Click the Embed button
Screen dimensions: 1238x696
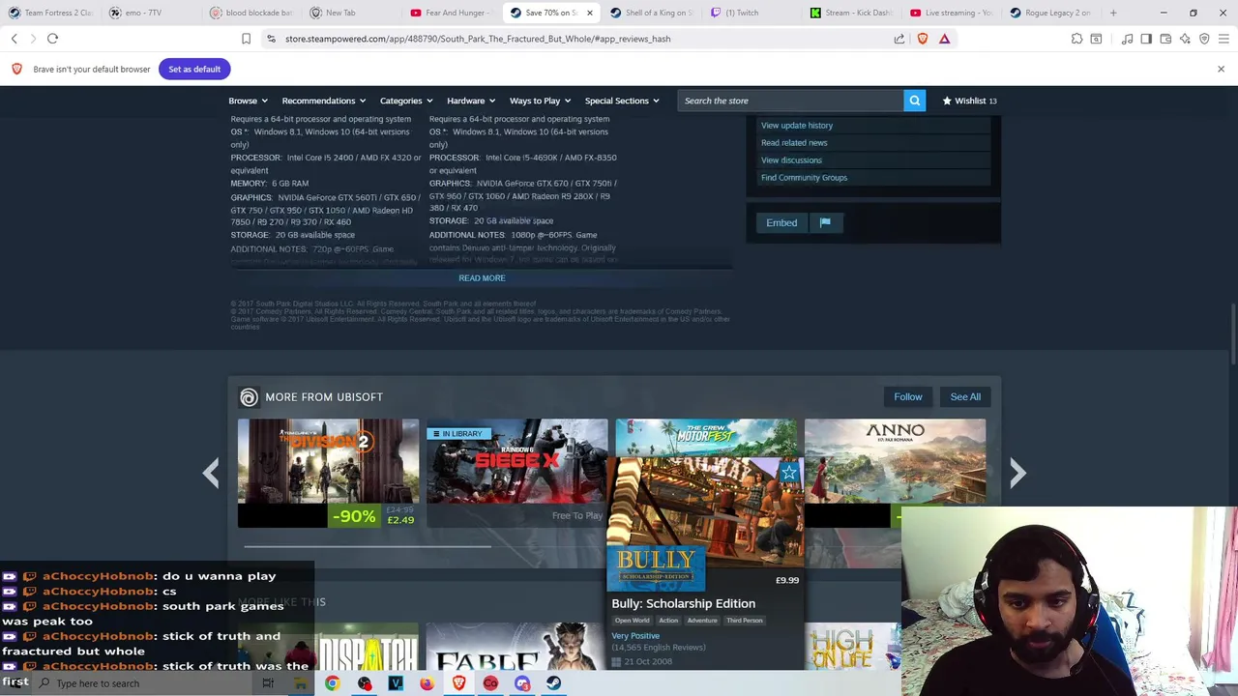[781, 222]
